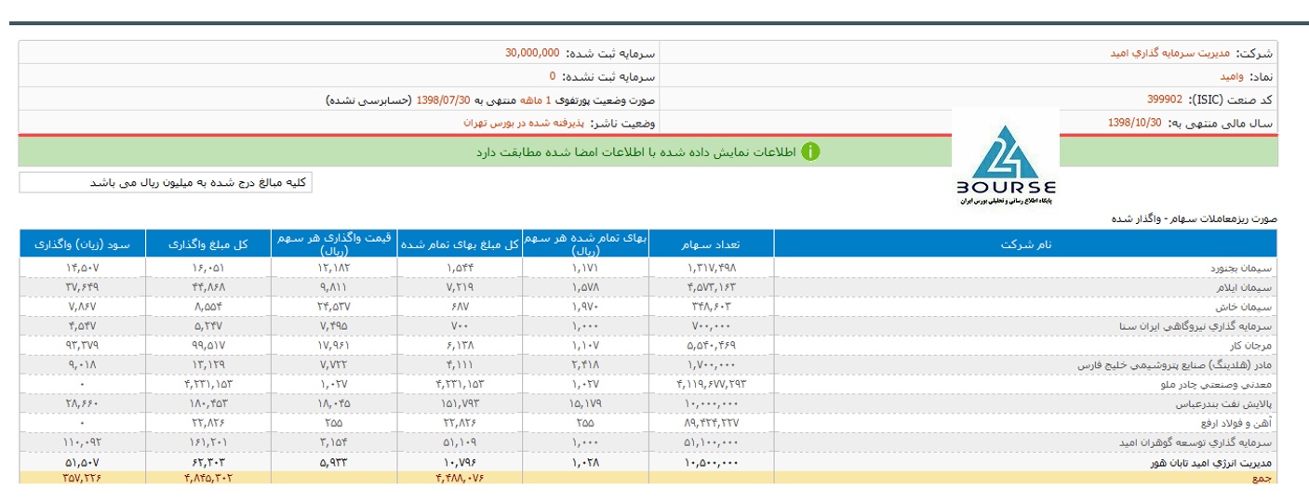The height and width of the screenshot is (501, 1309).
Task: Select profit ۹۳,۳۷۹ for مرجان کار
Action: tap(82, 346)
